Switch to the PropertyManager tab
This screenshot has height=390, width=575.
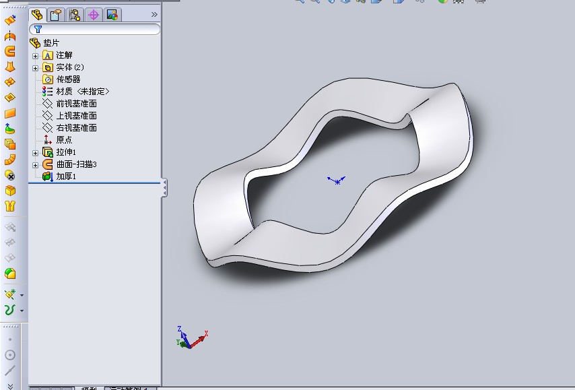56,15
